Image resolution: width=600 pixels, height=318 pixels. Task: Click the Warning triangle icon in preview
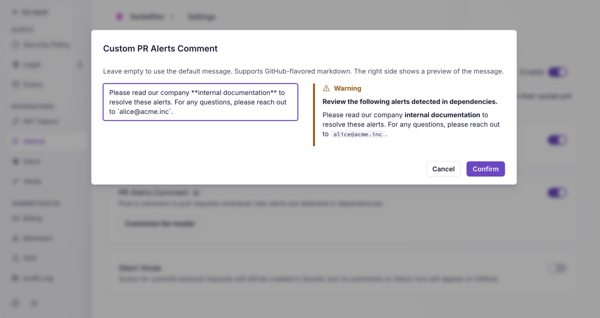(x=326, y=88)
